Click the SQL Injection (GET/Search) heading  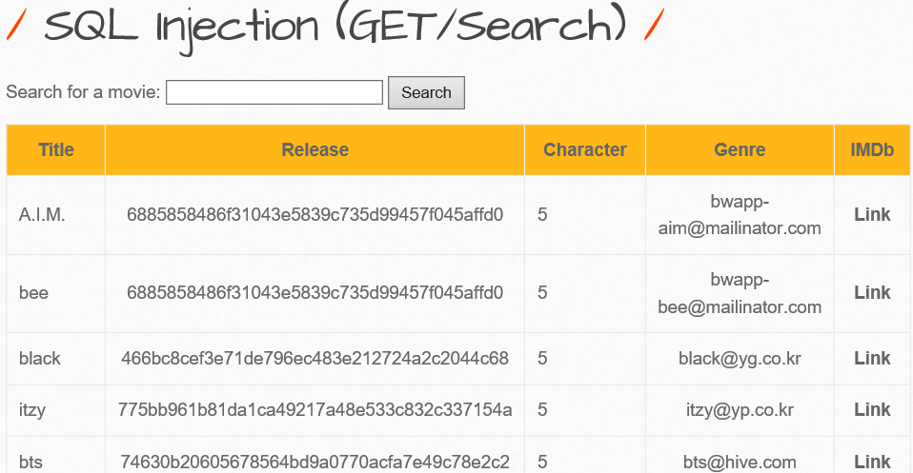pos(335,27)
